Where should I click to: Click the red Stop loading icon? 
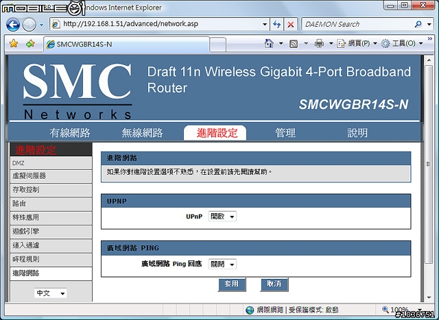point(291,25)
